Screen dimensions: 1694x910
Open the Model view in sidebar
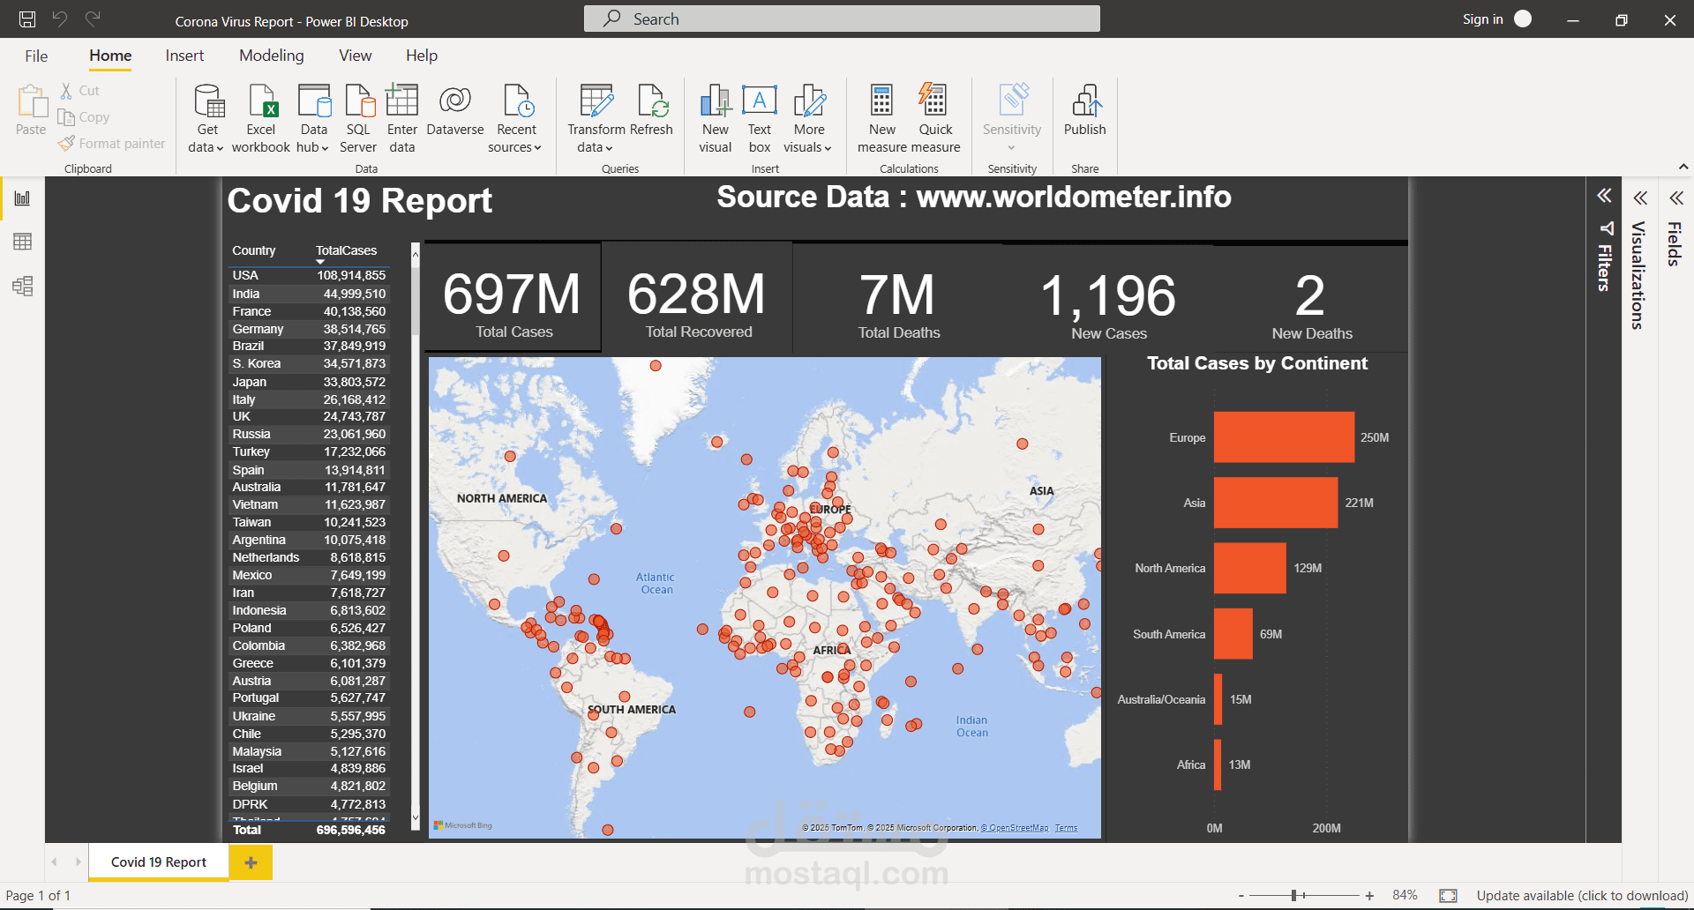(23, 286)
